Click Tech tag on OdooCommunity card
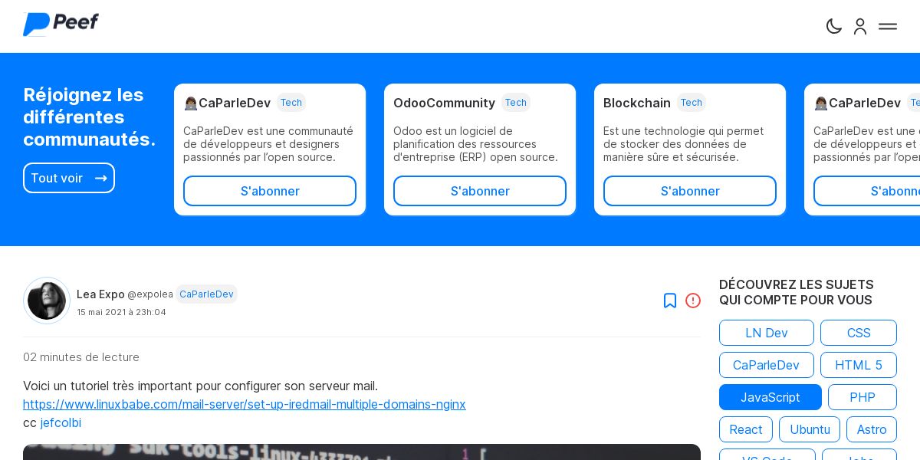This screenshot has width=920, height=460. point(516,103)
